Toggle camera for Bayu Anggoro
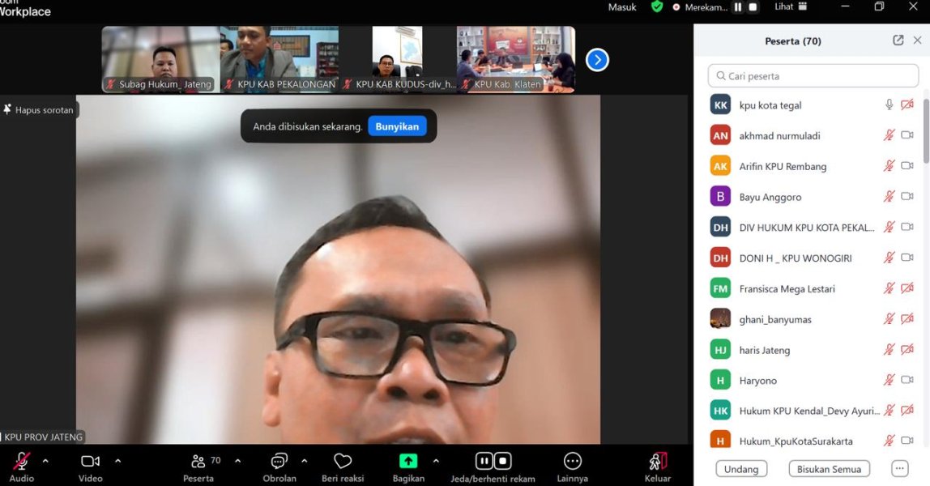Viewport: 930px width, 486px height. [x=907, y=197]
